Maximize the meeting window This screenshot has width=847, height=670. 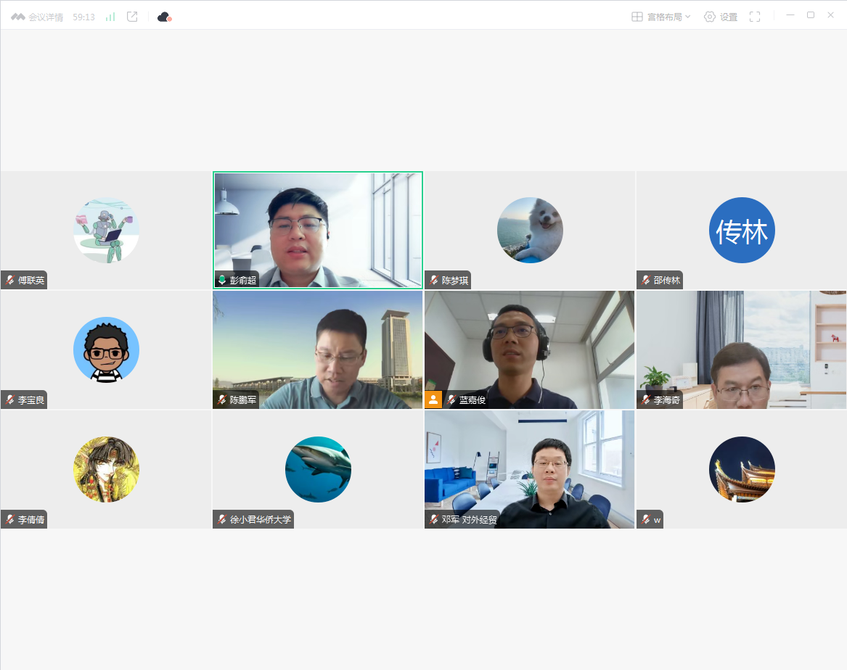pos(810,15)
